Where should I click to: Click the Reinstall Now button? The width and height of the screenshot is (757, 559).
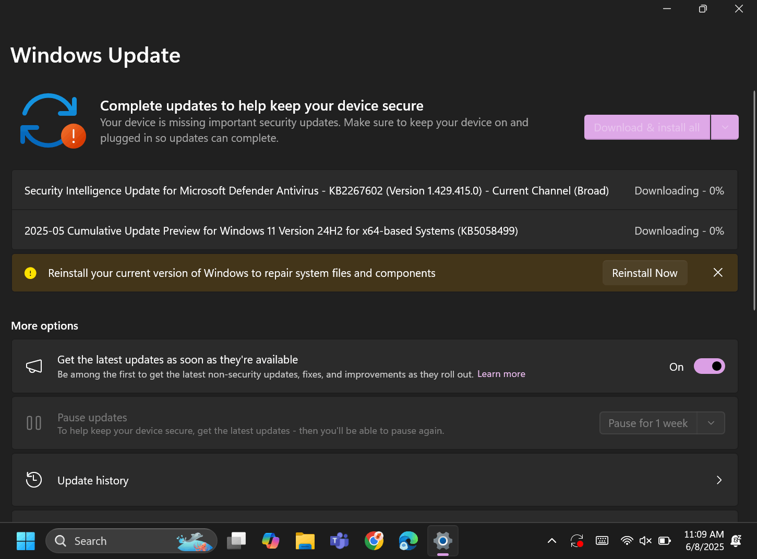click(x=645, y=273)
